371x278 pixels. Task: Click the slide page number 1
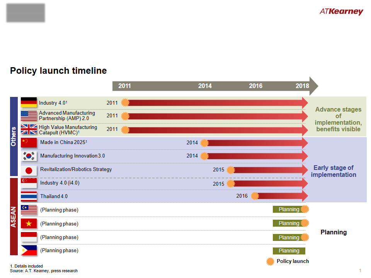tap(360, 270)
